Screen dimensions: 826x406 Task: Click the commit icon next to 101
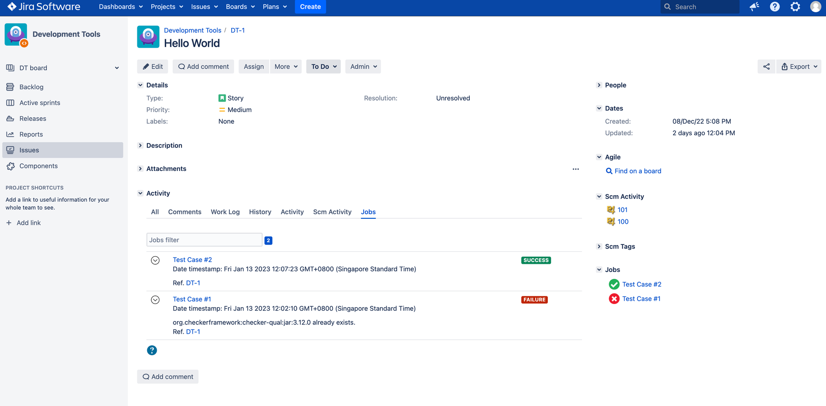611,210
